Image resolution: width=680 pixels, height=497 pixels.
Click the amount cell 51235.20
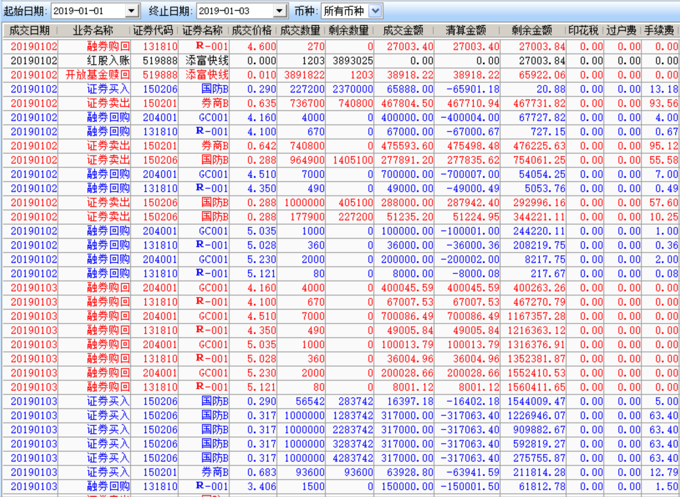404,216
